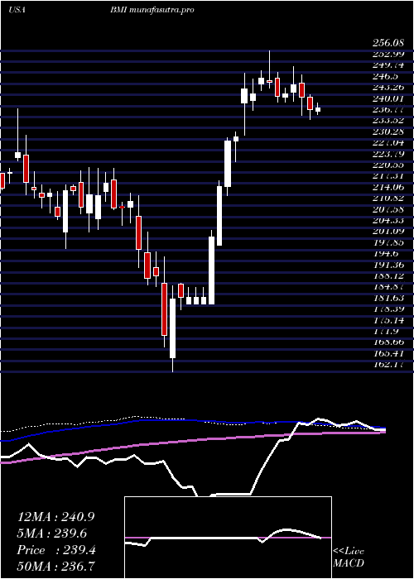The image size is (414, 579).
Task: Click the lowest candlestick near 162
Action: pyautogui.click(x=172, y=328)
